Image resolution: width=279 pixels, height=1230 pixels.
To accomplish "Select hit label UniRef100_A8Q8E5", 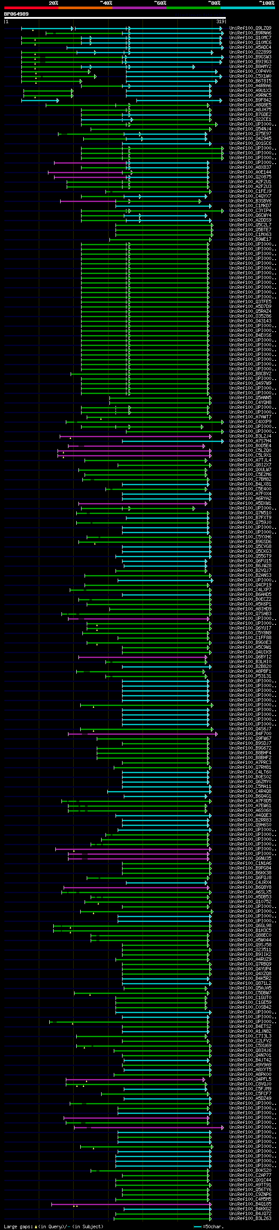I will 250,105.
